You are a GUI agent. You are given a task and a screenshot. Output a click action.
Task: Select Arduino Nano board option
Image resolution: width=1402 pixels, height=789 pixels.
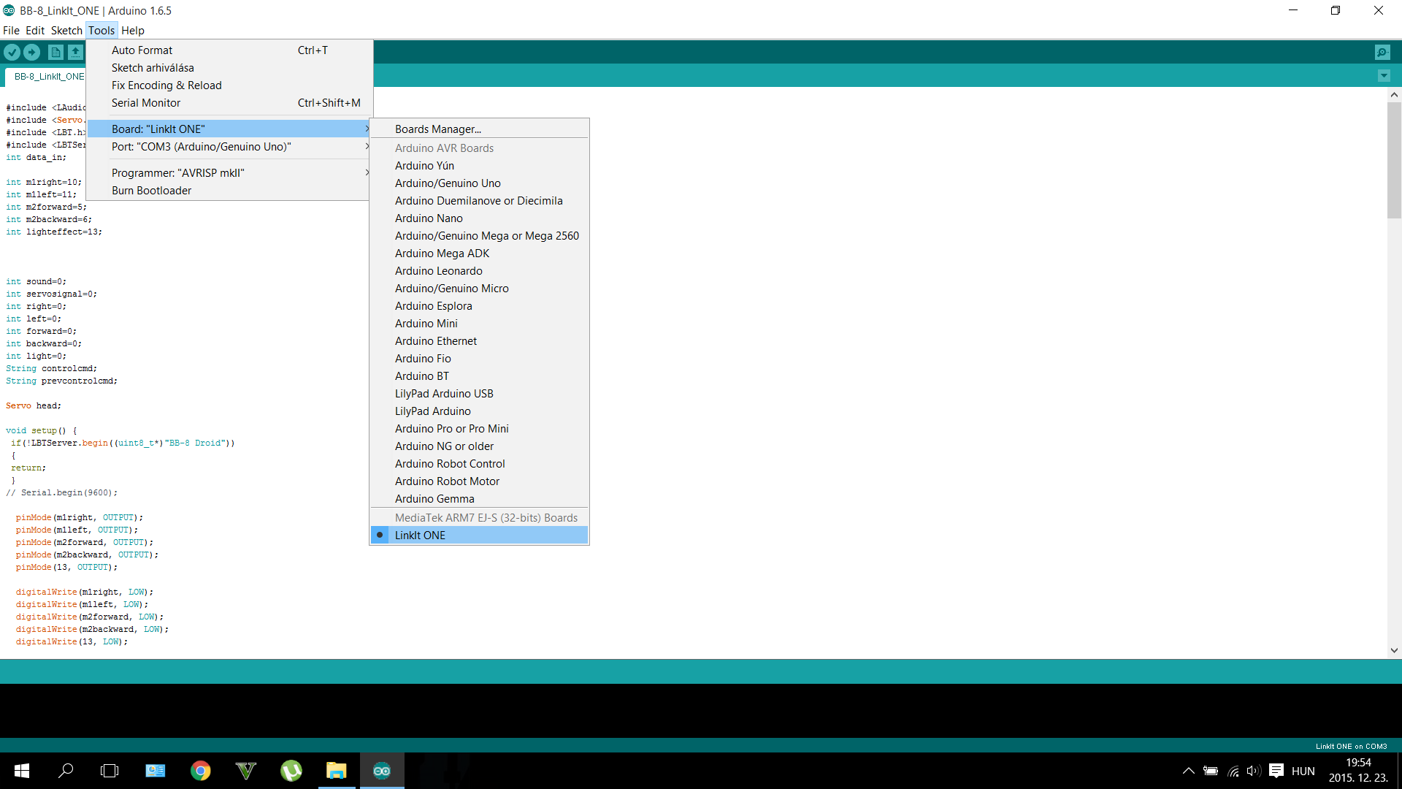pos(429,218)
